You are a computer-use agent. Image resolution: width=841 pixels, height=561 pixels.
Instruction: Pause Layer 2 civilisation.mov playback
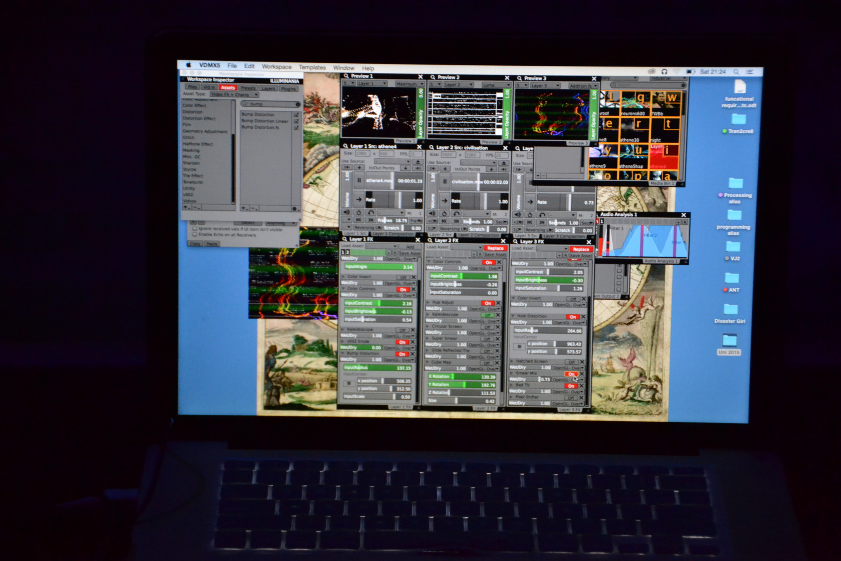(445, 181)
